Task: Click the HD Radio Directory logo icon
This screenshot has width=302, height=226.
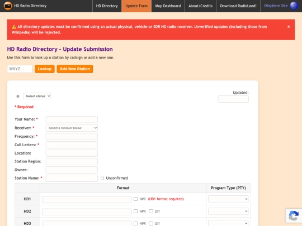Action: [8, 6]
